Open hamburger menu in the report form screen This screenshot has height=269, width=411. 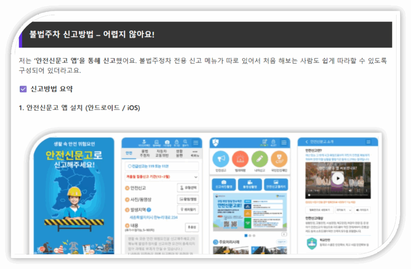pos(196,143)
